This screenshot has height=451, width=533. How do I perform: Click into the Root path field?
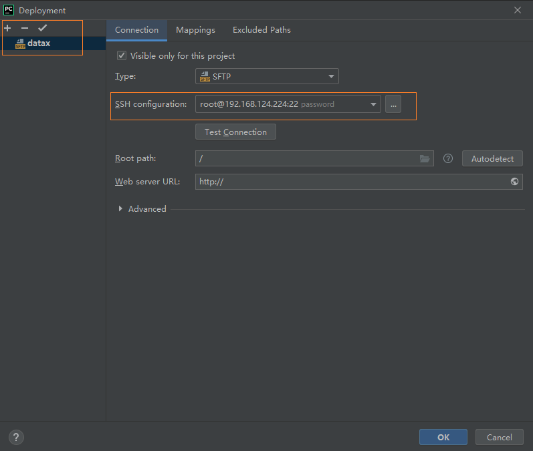[314, 158]
